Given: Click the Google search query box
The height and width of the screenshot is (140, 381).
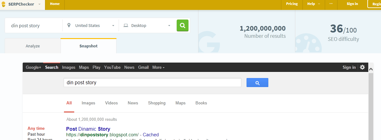Looking at the screenshot, I should [x=152, y=83].
